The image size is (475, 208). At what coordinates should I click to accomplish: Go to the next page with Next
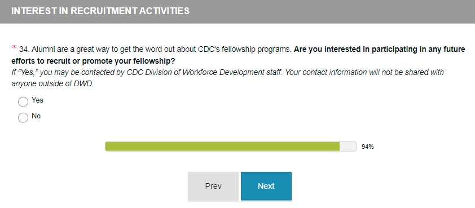click(x=266, y=186)
